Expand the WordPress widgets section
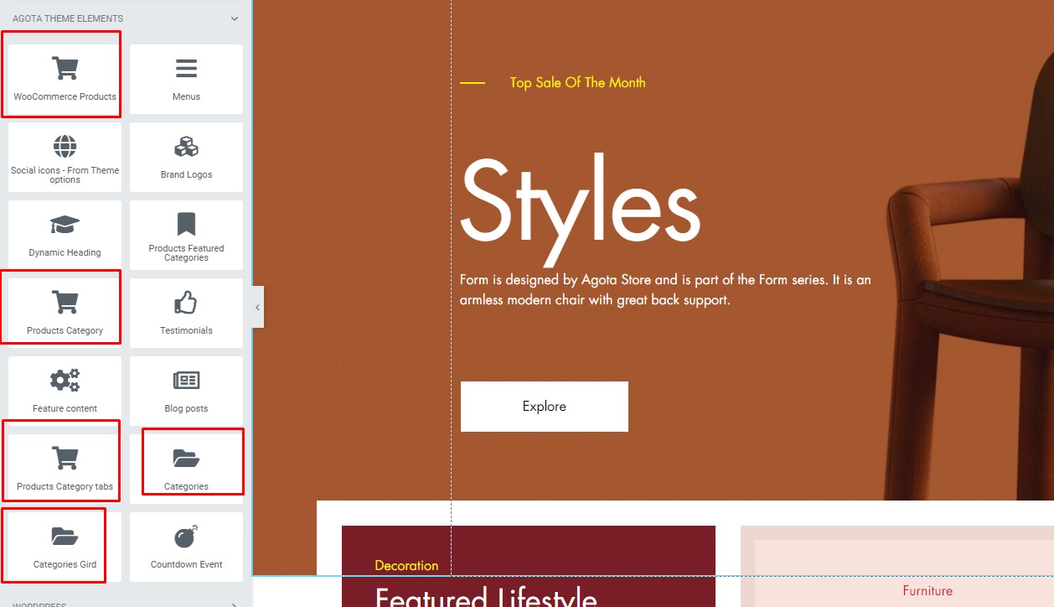 tap(235, 604)
